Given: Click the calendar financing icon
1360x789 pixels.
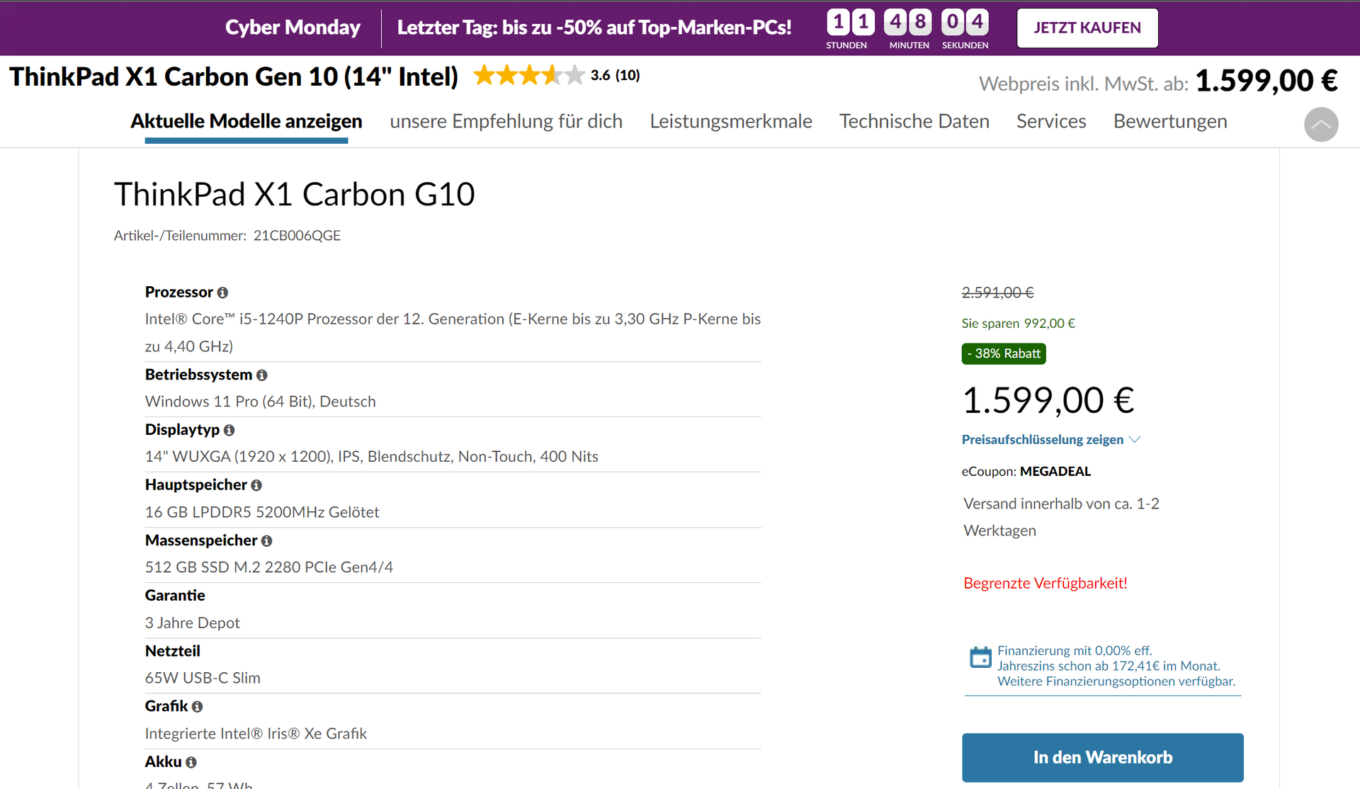Looking at the screenshot, I should pyautogui.click(x=980, y=657).
